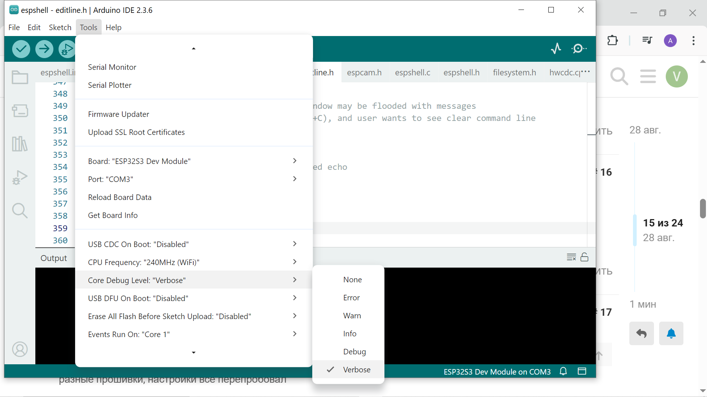
Task: Choose Serial Plotter from Tools menu
Action: [194, 85]
